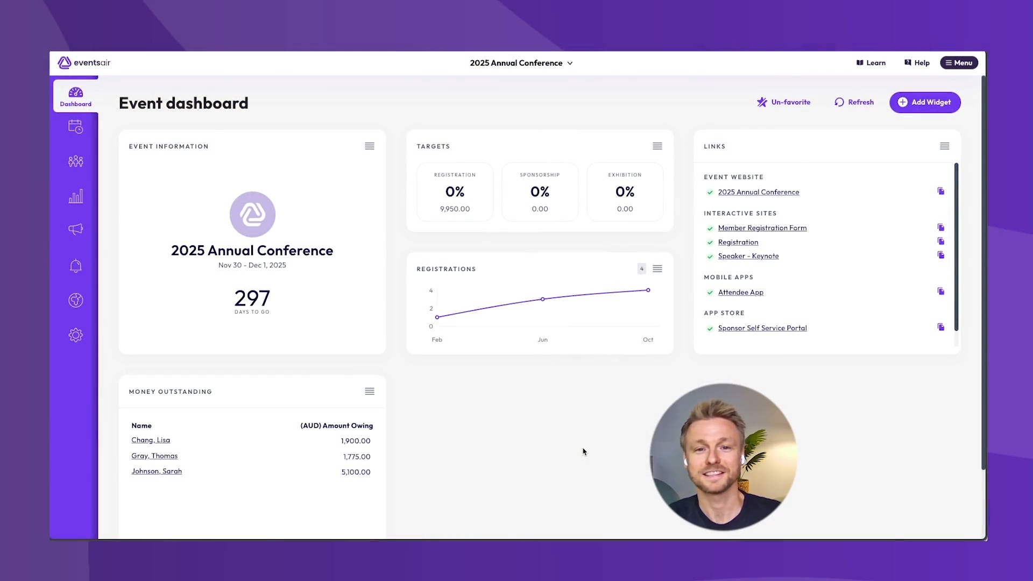The height and width of the screenshot is (581, 1033).
Task: Open the attendees group sidebar icon
Action: point(75,161)
